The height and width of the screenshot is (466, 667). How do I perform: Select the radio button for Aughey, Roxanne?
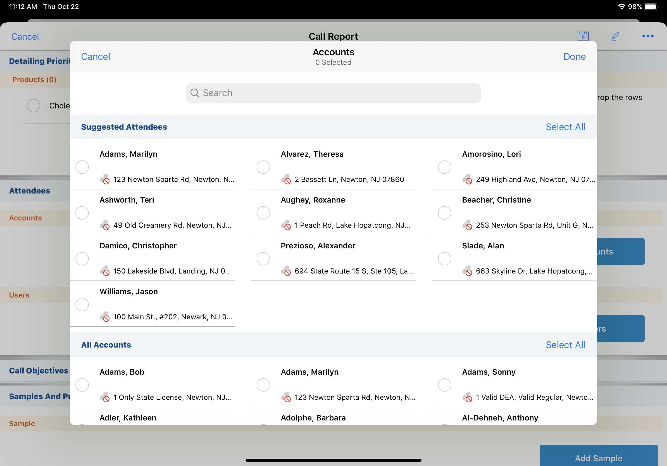pyautogui.click(x=263, y=213)
